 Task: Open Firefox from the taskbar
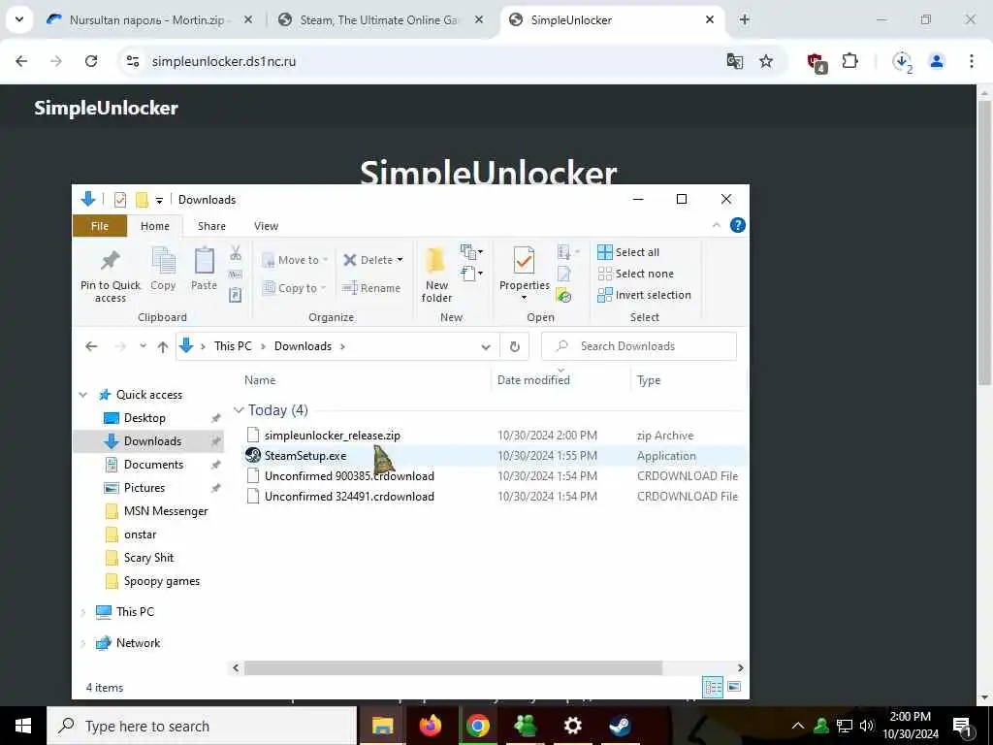[431, 726]
